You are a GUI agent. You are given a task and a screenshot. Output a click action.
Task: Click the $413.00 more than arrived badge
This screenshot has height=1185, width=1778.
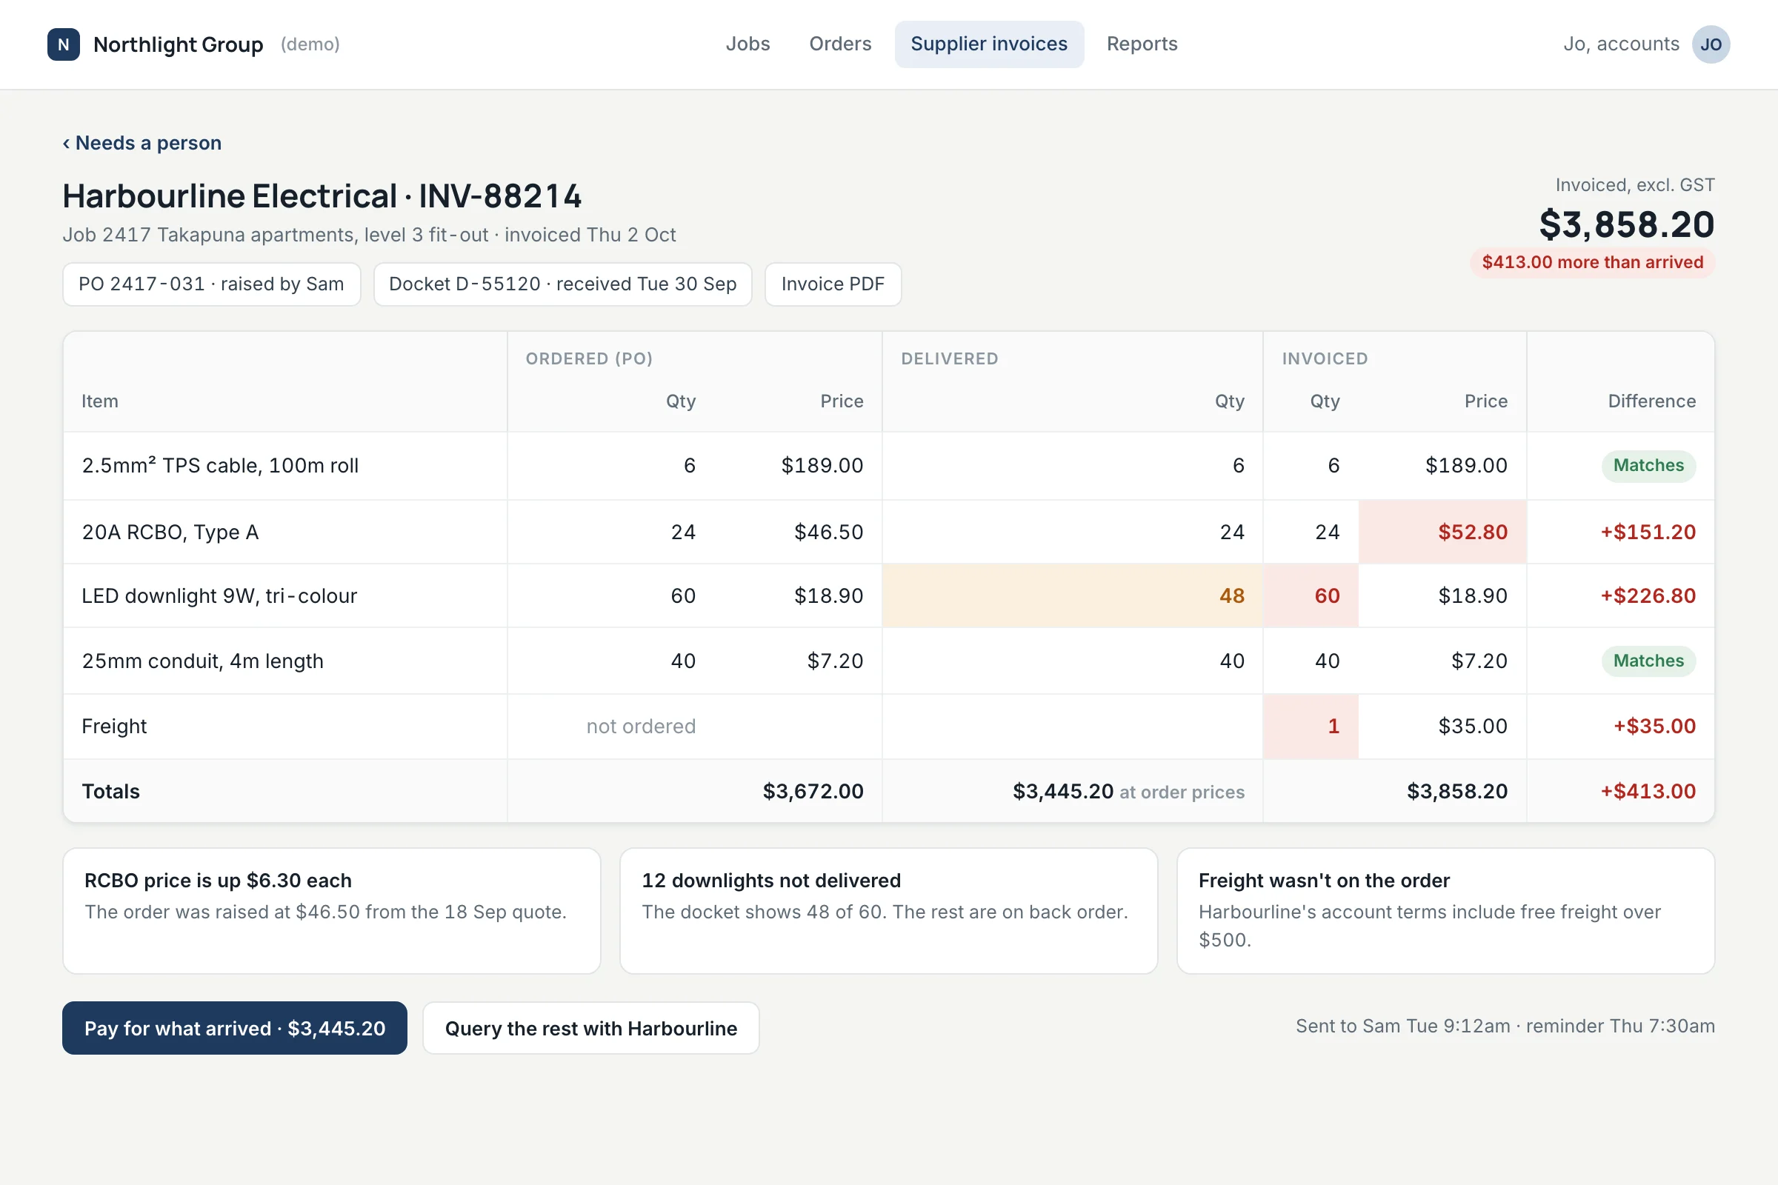pos(1592,262)
